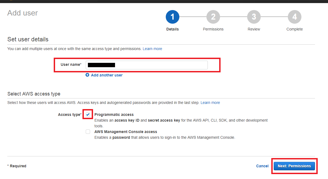Click the Review step circle numbered 3
The height and width of the screenshot is (179, 328).
[x=254, y=17]
